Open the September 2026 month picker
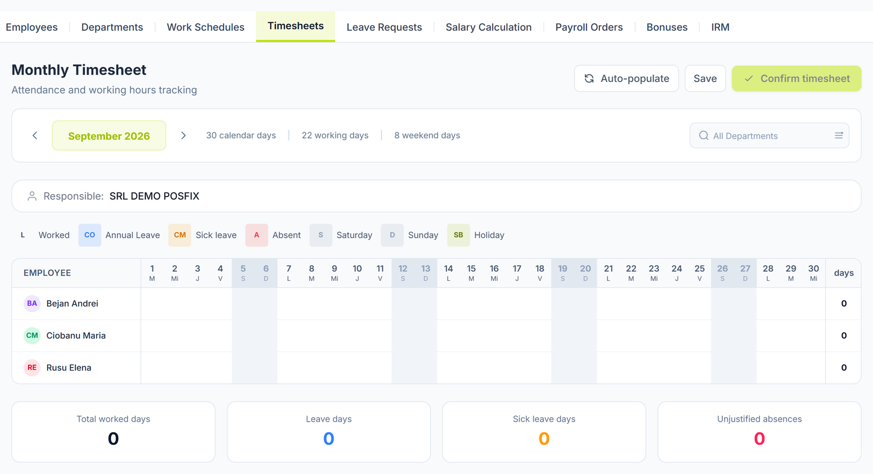 click(x=109, y=136)
